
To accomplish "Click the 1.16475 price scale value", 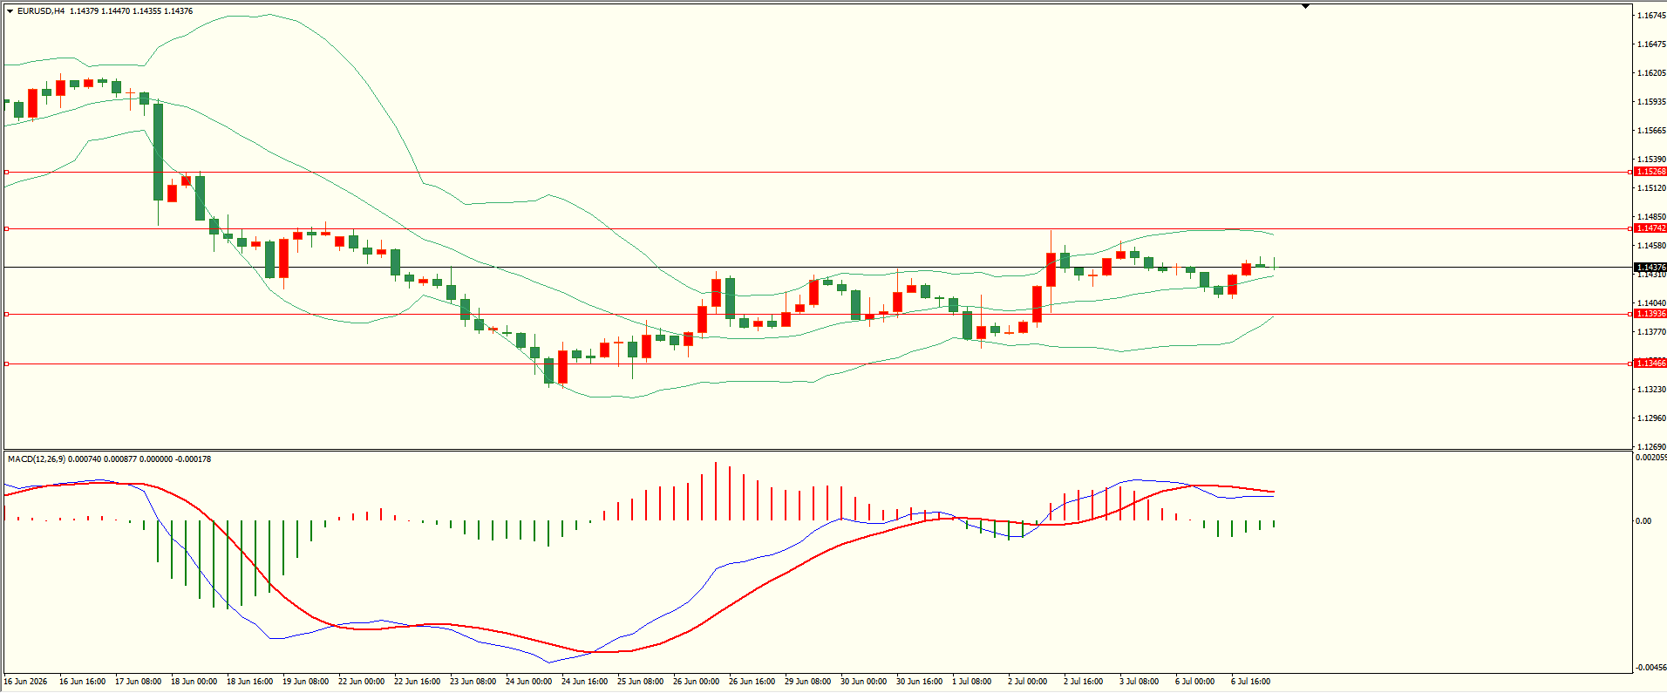I will 1651,44.
